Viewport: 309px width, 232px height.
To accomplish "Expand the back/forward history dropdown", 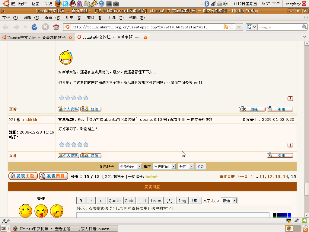I will point(25,27).
